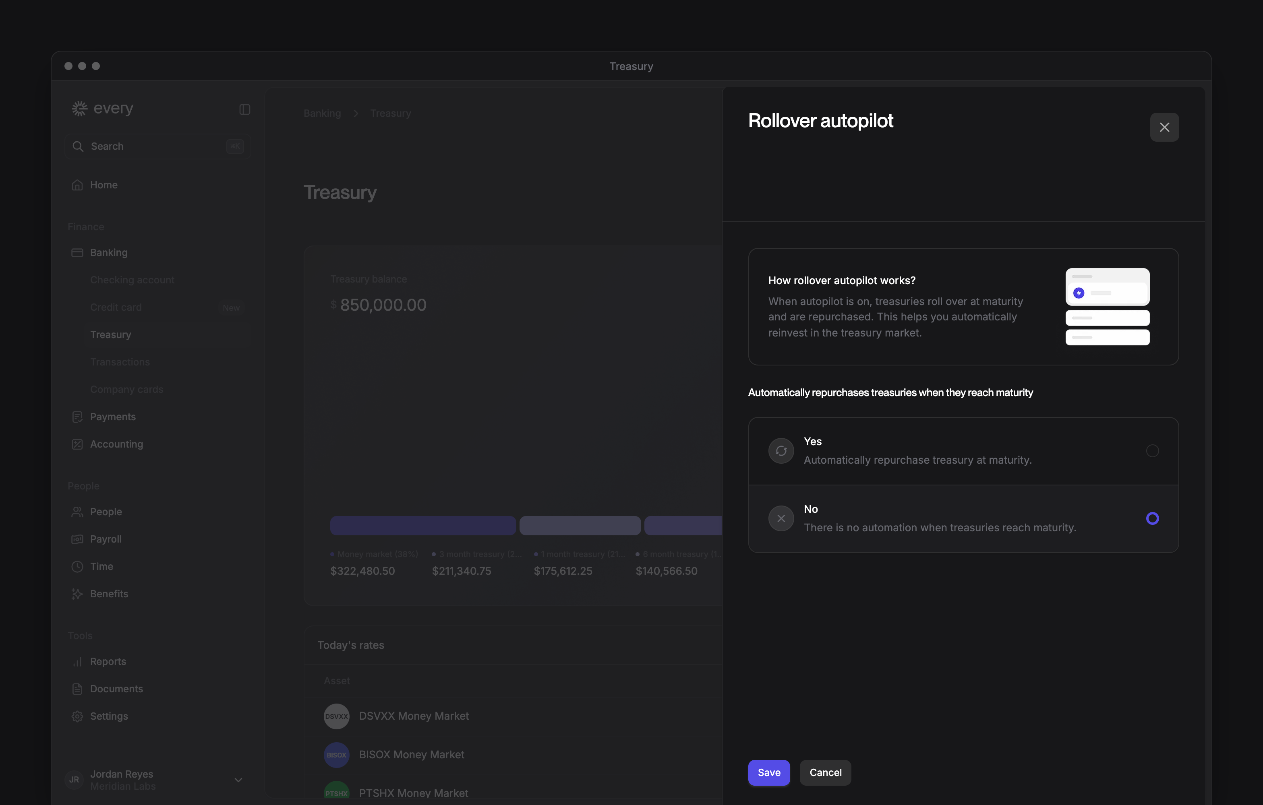Screen dimensions: 1263x805
Task: Click the Home house icon
Action: 77,185
